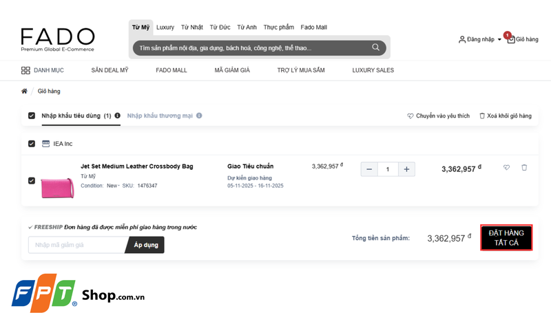Select the Từ Đức tab
The height and width of the screenshot is (313, 551).
tap(220, 28)
